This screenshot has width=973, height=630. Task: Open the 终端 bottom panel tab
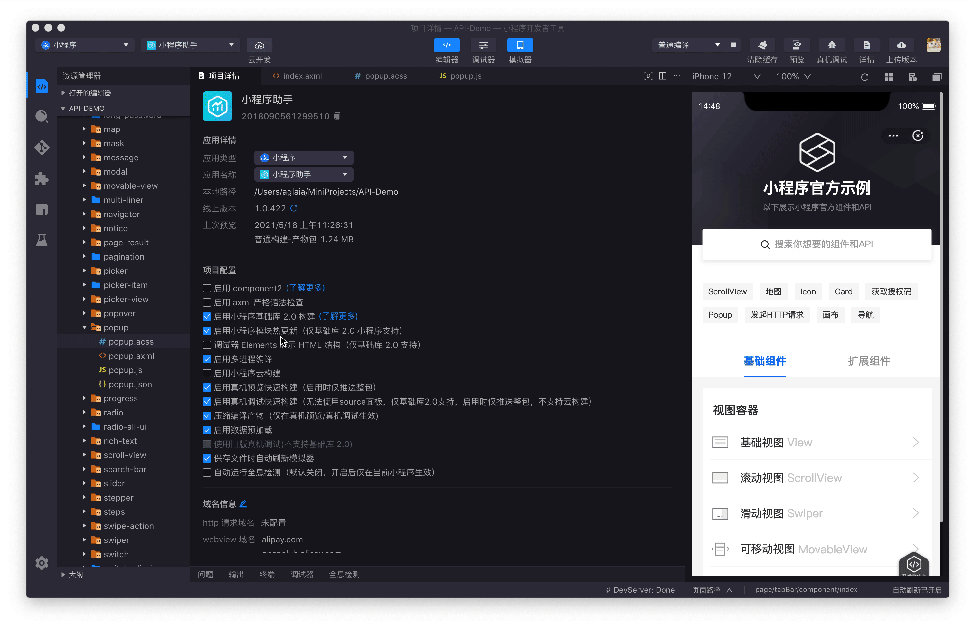click(x=267, y=574)
